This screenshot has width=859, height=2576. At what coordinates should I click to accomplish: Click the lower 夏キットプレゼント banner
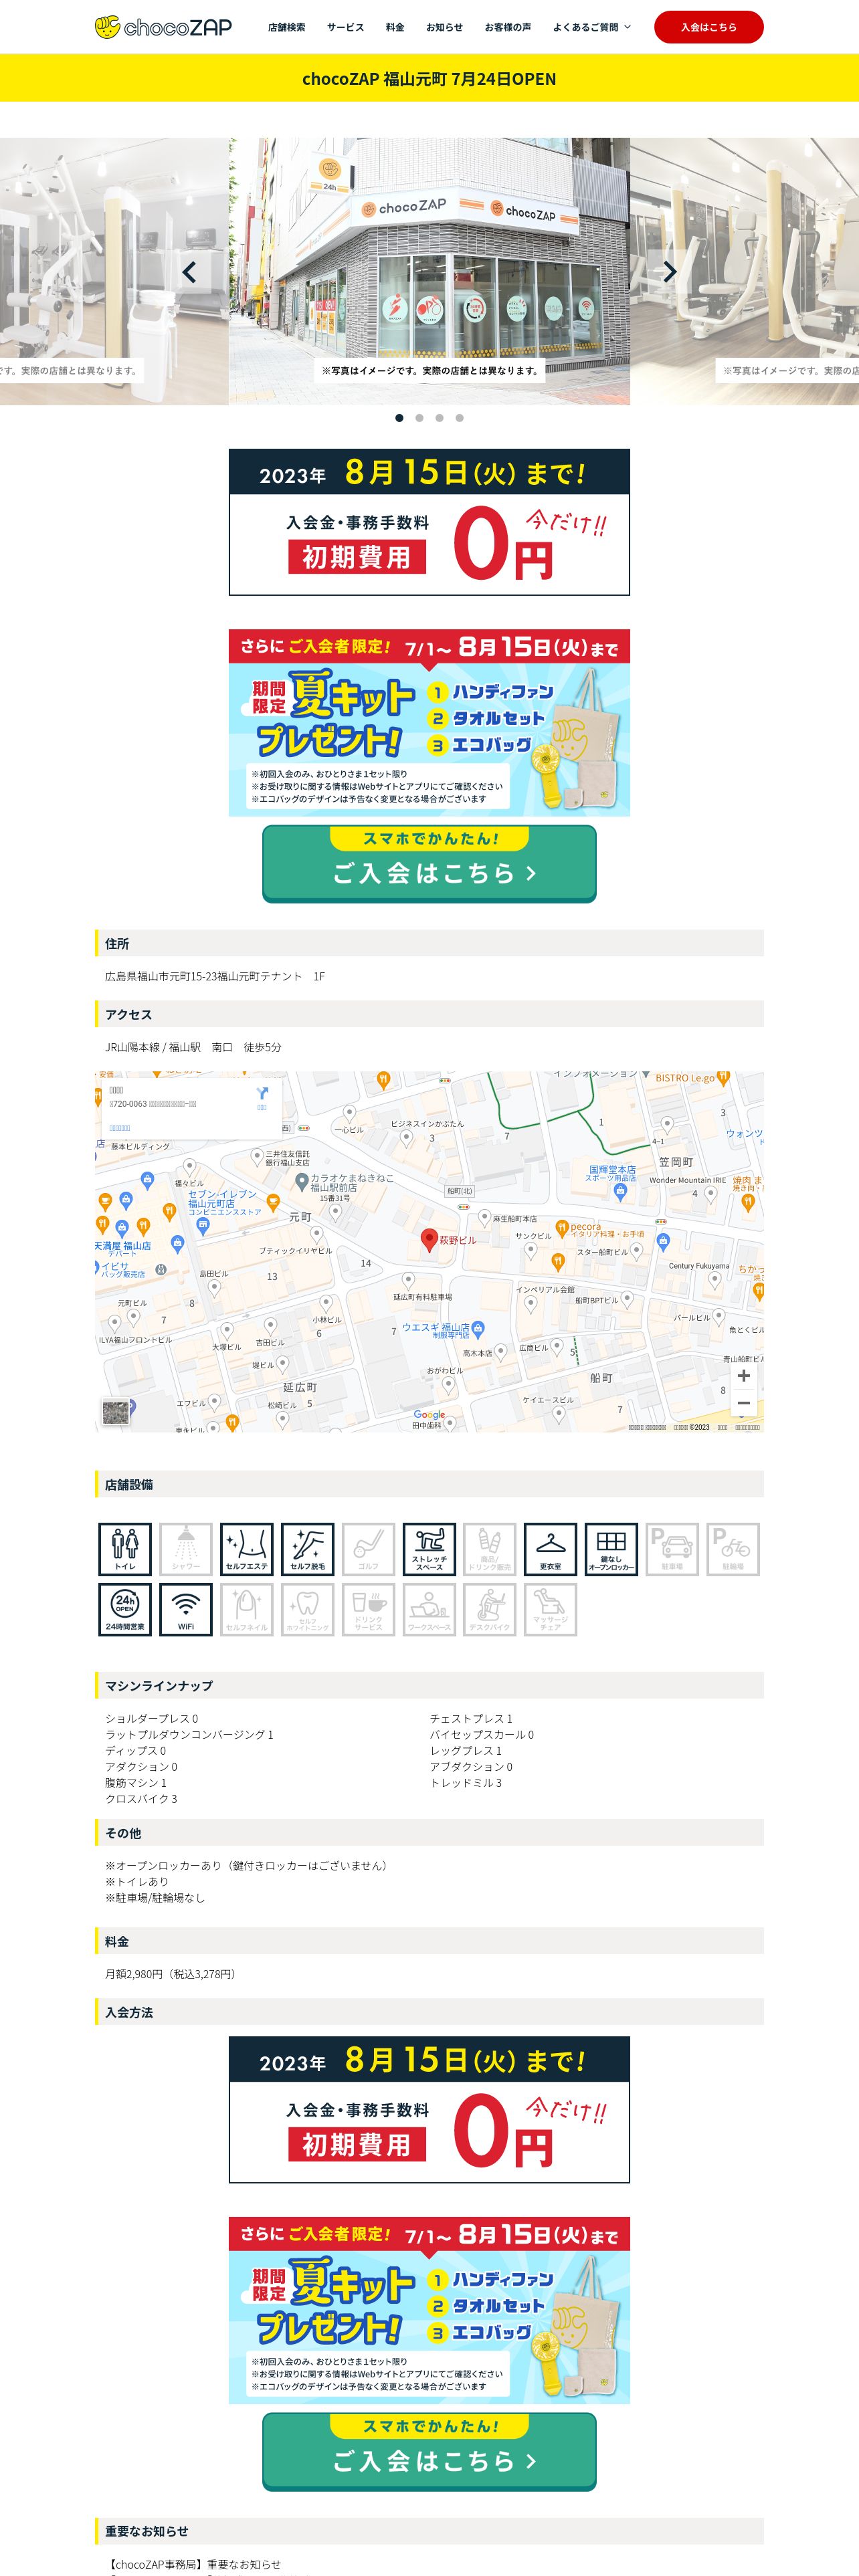pyautogui.click(x=429, y=2310)
